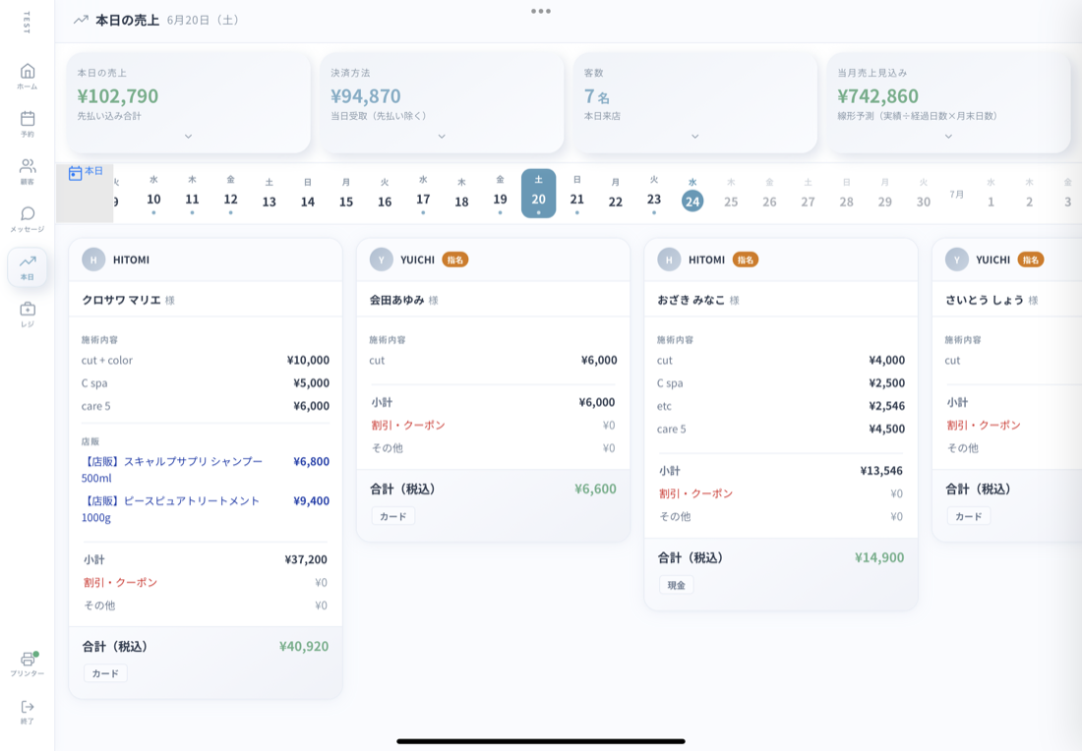Open the ホーム home icon in sidebar
Viewport: 1082px width, 751px height.
(x=27, y=76)
